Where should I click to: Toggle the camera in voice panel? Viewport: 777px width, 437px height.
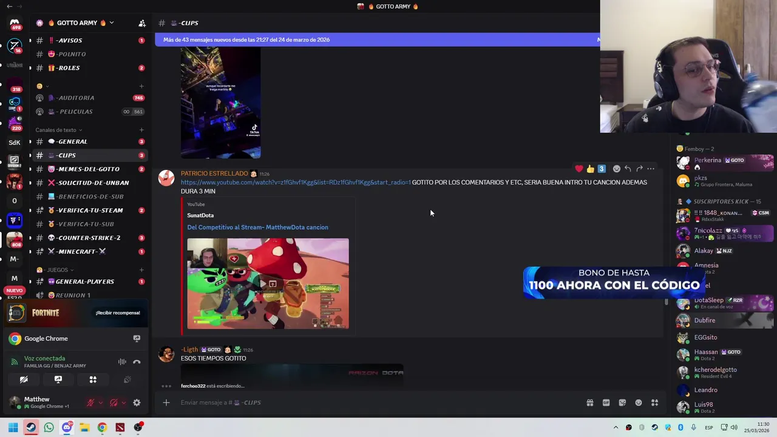coord(24,379)
